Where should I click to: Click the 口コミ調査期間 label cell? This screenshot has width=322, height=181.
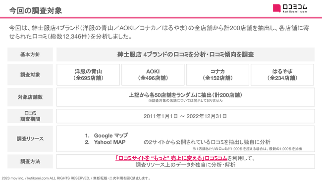pos(30,116)
